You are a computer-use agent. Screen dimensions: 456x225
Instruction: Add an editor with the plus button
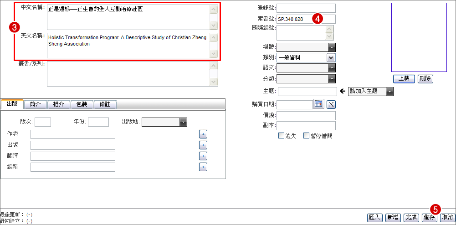(203, 167)
